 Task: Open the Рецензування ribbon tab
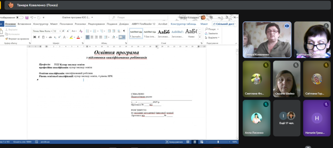tap(96, 24)
